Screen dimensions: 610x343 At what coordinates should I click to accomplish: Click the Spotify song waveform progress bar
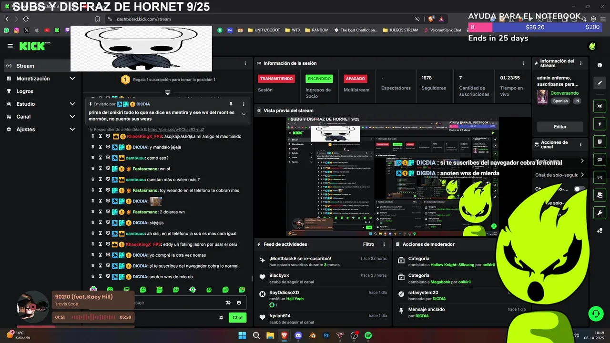pos(92,317)
